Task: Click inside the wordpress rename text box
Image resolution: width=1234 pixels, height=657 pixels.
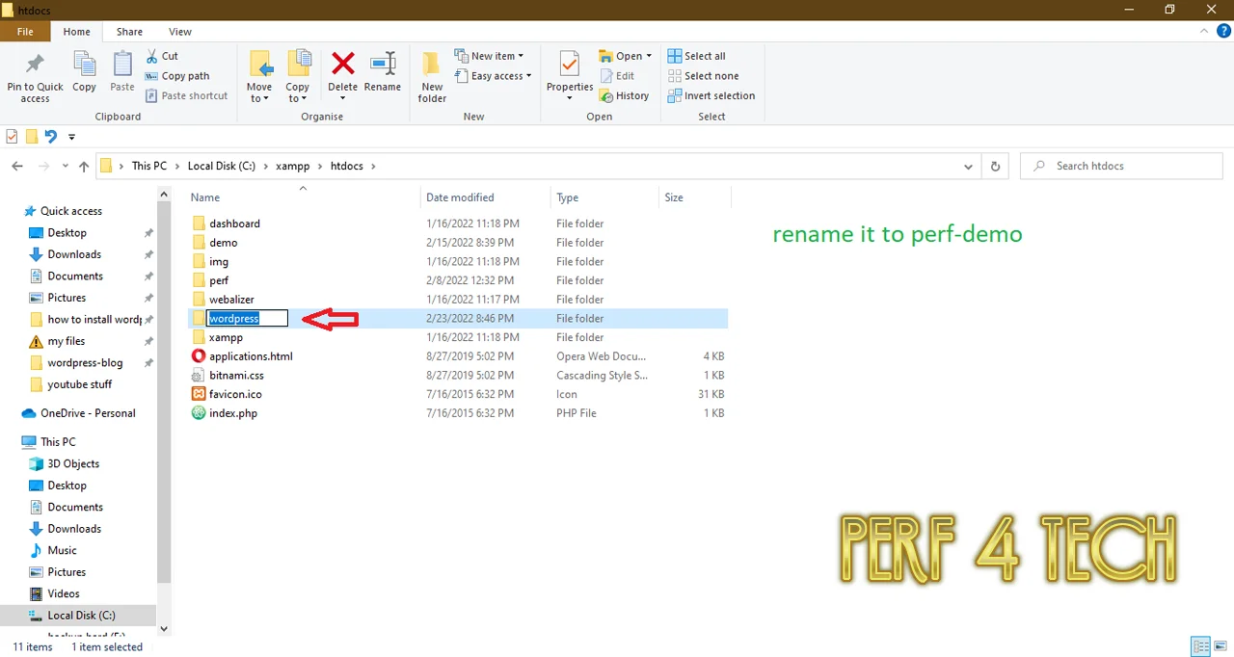Action: [x=248, y=319]
